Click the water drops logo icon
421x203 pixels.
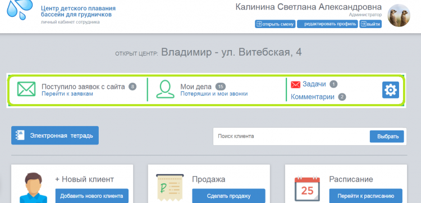point(20,10)
